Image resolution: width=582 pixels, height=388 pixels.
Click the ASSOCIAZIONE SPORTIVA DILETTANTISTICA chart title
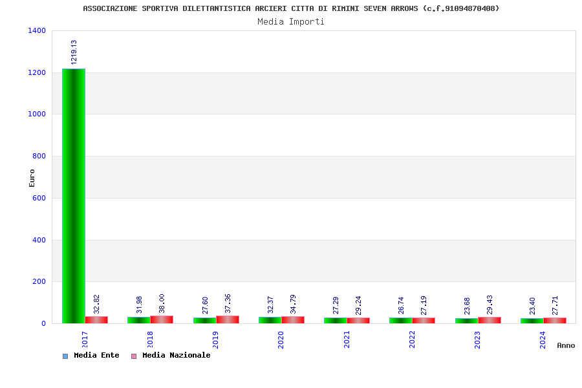[292, 8]
